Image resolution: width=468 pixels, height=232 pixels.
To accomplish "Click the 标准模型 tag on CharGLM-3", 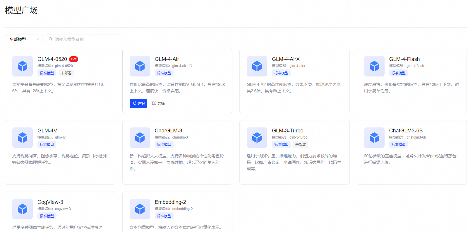I will (164, 145).
